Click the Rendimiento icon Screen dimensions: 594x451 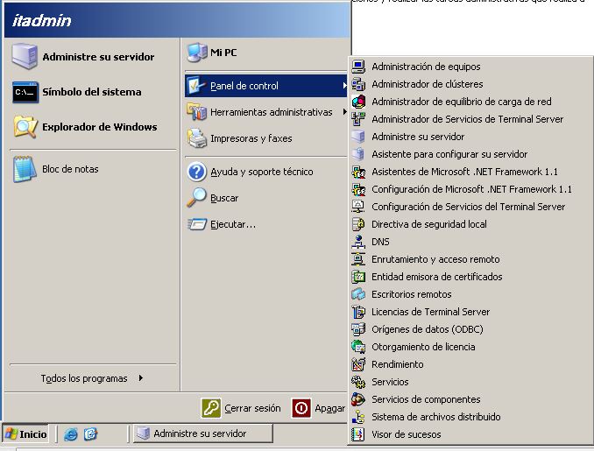coord(358,364)
